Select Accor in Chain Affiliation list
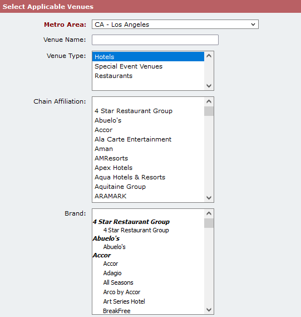 [148, 130]
